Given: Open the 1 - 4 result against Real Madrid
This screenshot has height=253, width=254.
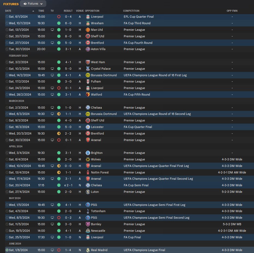Looking at the screenshot, I should [68, 250].
